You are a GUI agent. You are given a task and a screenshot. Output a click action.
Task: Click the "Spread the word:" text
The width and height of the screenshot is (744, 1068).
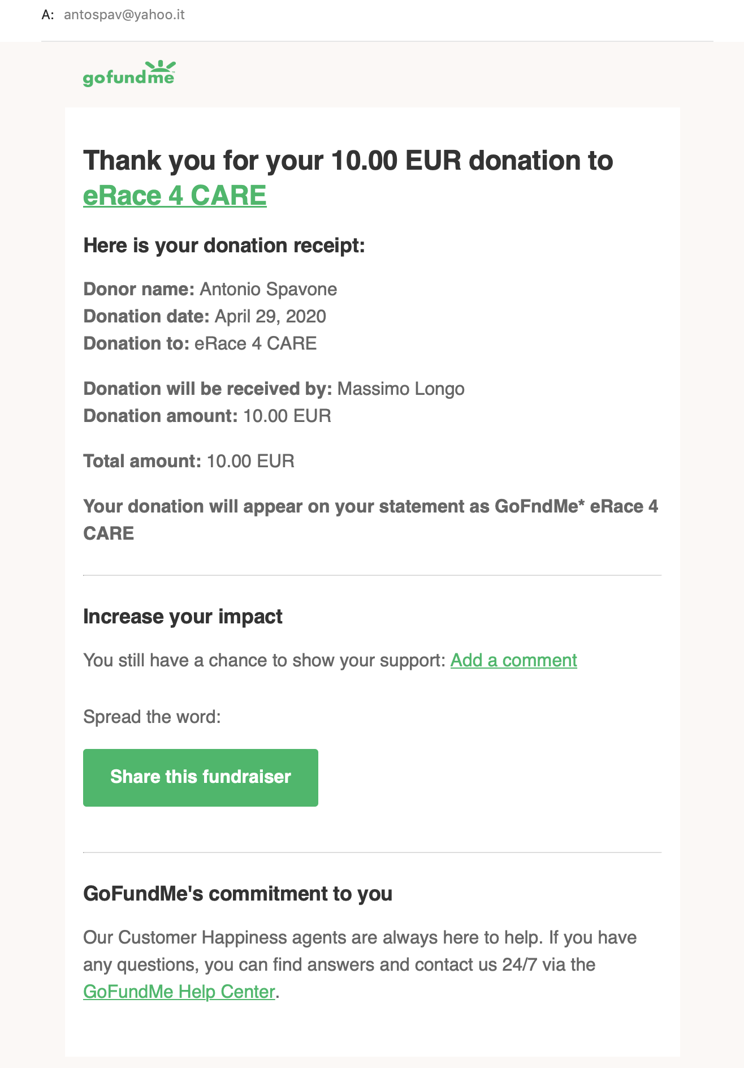[152, 717]
